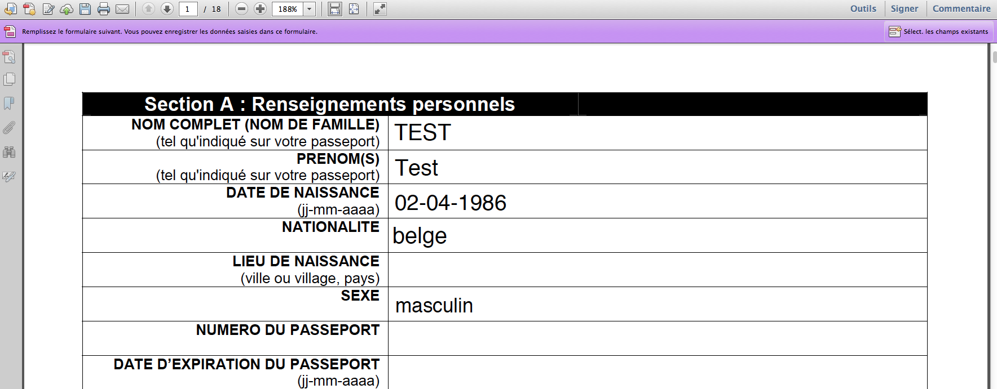Open the Outils pane
Screen dimensions: 997x389
[x=863, y=9]
